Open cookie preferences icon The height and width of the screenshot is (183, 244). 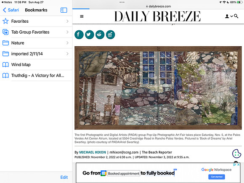click(x=236, y=154)
